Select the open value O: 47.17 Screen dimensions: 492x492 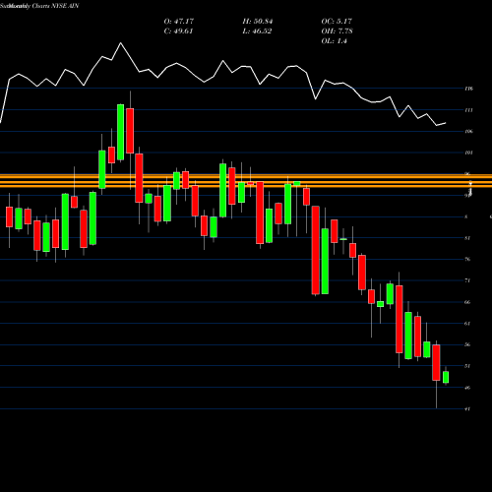[x=179, y=21]
